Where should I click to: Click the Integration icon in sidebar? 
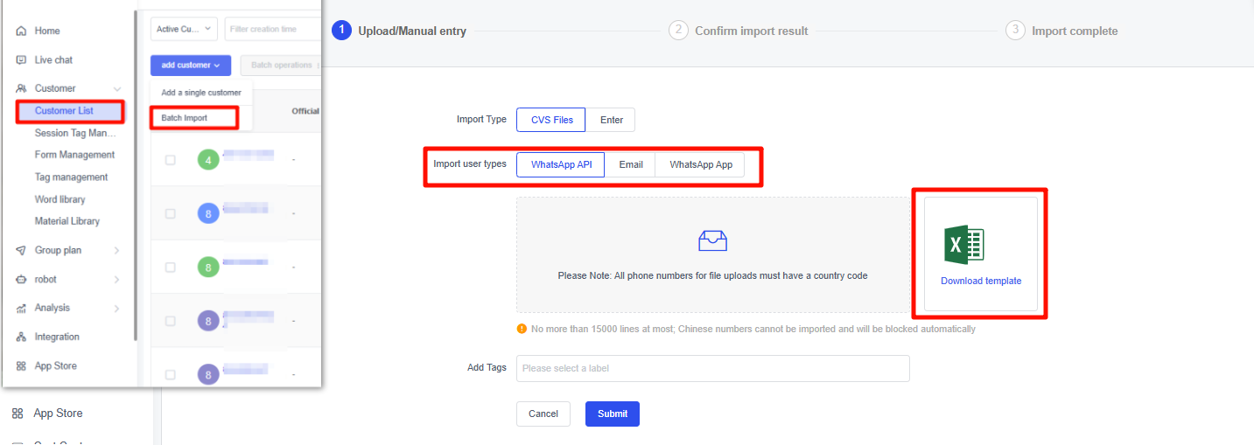21,337
